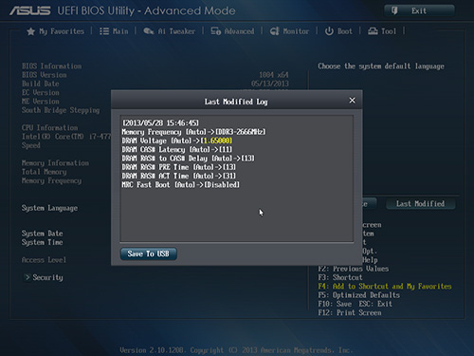
Task: Click the log timestamp 2013/05/28 15:46:45
Action: pos(160,122)
